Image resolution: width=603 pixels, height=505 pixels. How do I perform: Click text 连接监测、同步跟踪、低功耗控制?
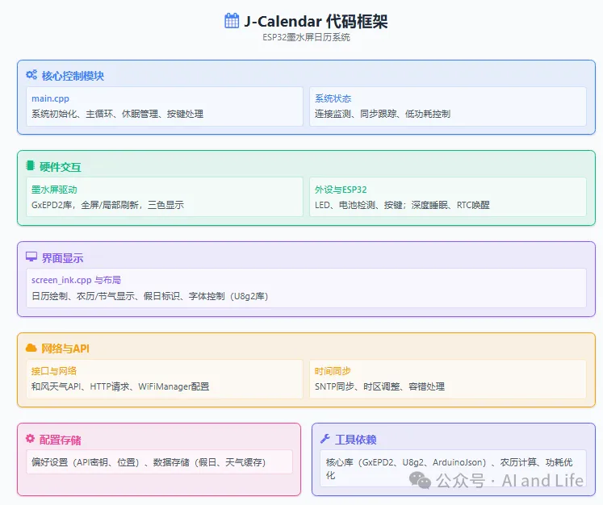click(383, 114)
